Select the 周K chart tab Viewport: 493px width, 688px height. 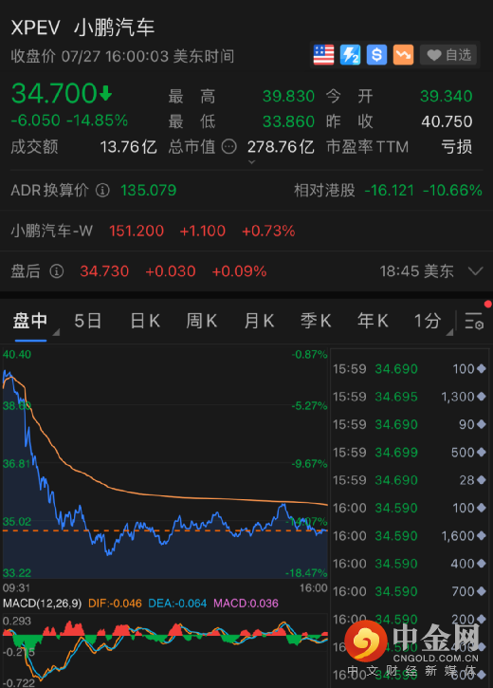pos(202,321)
